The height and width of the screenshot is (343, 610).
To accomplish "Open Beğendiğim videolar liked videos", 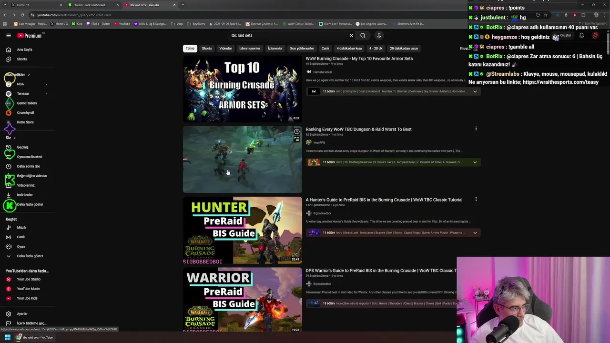I will click(x=32, y=176).
